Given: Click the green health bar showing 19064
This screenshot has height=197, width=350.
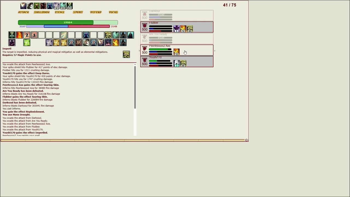Looking at the screenshot, I should (x=68, y=22).
